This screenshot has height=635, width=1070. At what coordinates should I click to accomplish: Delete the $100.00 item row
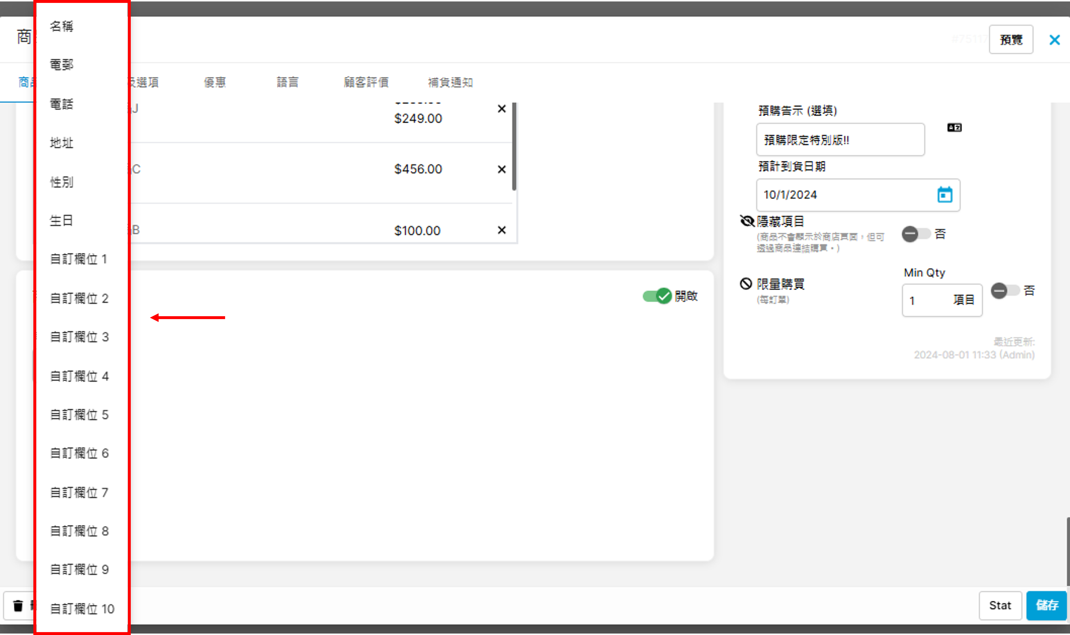tap(502, 230)
